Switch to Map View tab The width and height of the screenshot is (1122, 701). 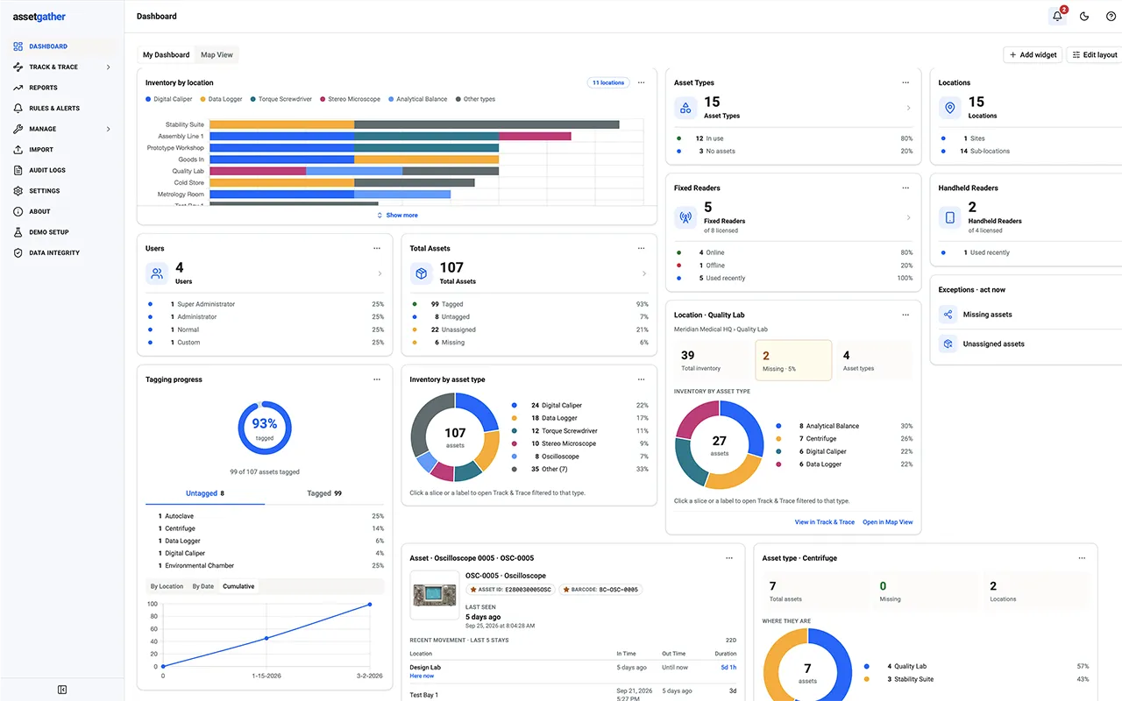pyautogui.click(x=217, y=54)
